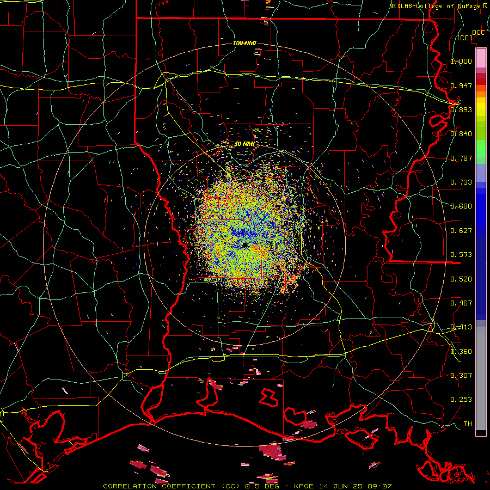Screen dimensions: 490x490
Task: Click the DCC legend title
Action: [x=478, y=33]
